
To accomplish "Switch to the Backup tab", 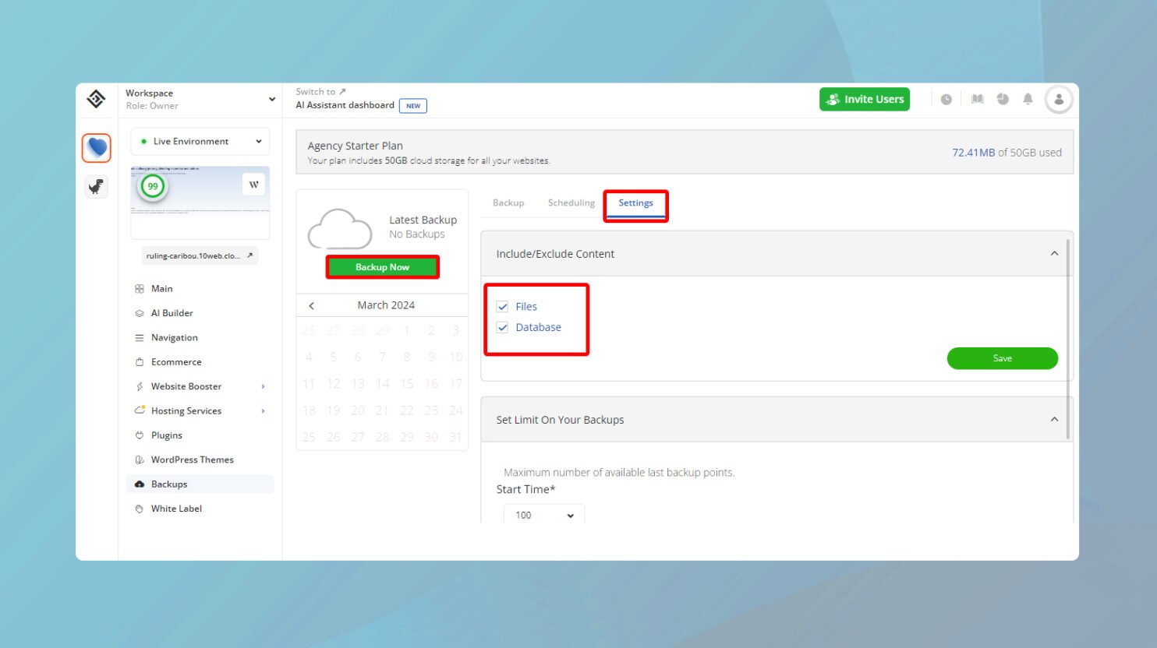I will coord(508,203).
